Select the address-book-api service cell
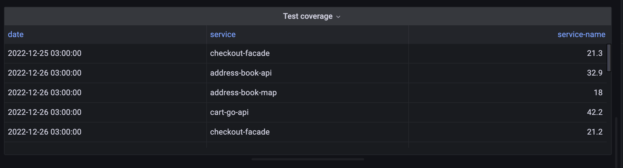This screenshot has height=168, width=623. (241, 73)
